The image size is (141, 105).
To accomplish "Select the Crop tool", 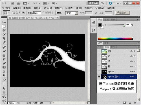I will click(4, 38).
